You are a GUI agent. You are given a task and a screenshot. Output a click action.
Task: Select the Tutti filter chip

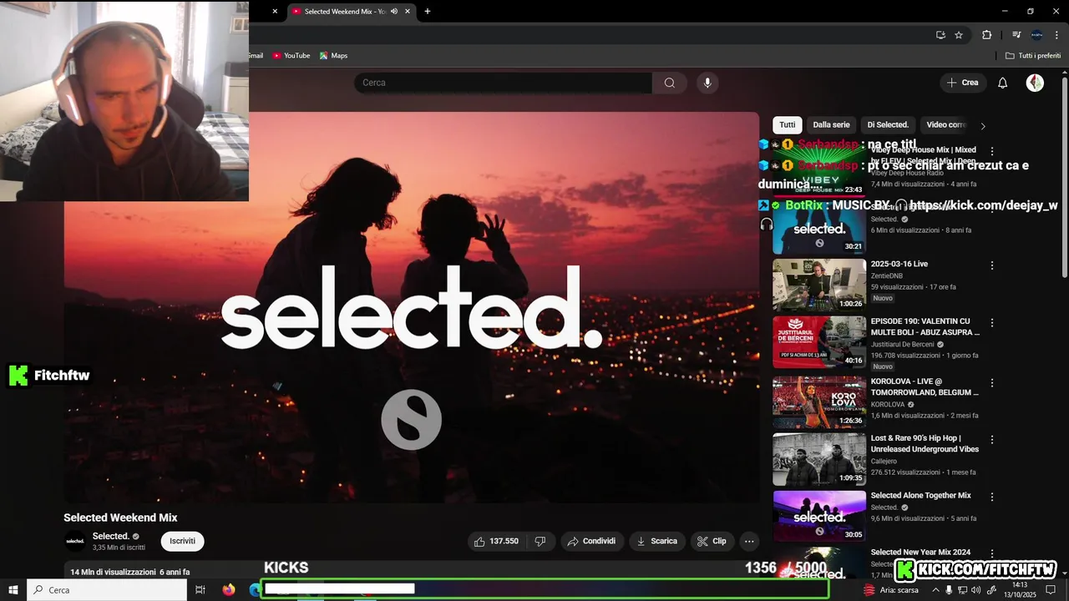(788, 125)
